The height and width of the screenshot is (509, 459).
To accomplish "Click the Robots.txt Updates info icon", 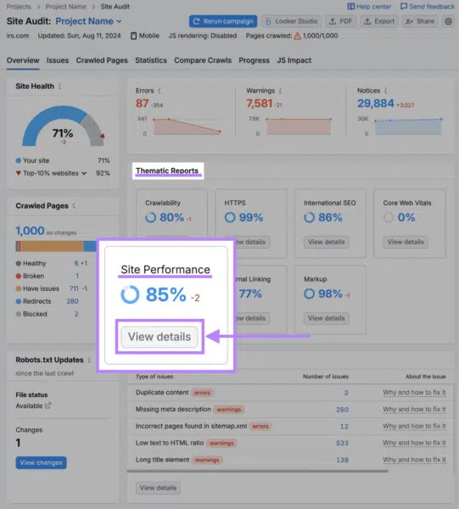I will 89,360.
